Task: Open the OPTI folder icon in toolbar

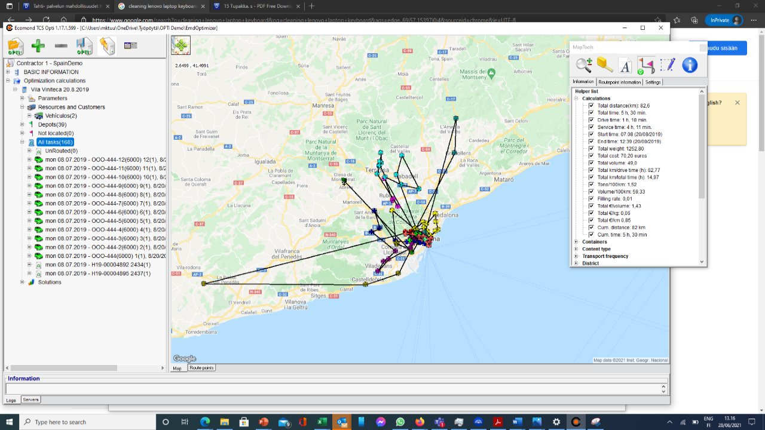Action: pyautogui.click(x=16, y=46)
